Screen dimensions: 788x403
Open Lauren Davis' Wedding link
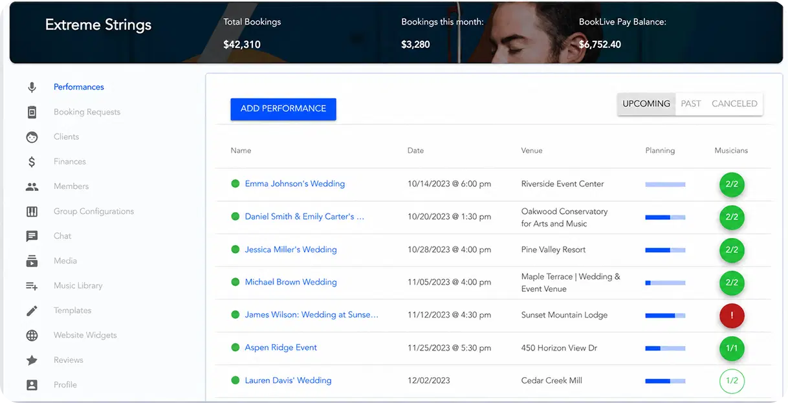click(x=288, y=380)
